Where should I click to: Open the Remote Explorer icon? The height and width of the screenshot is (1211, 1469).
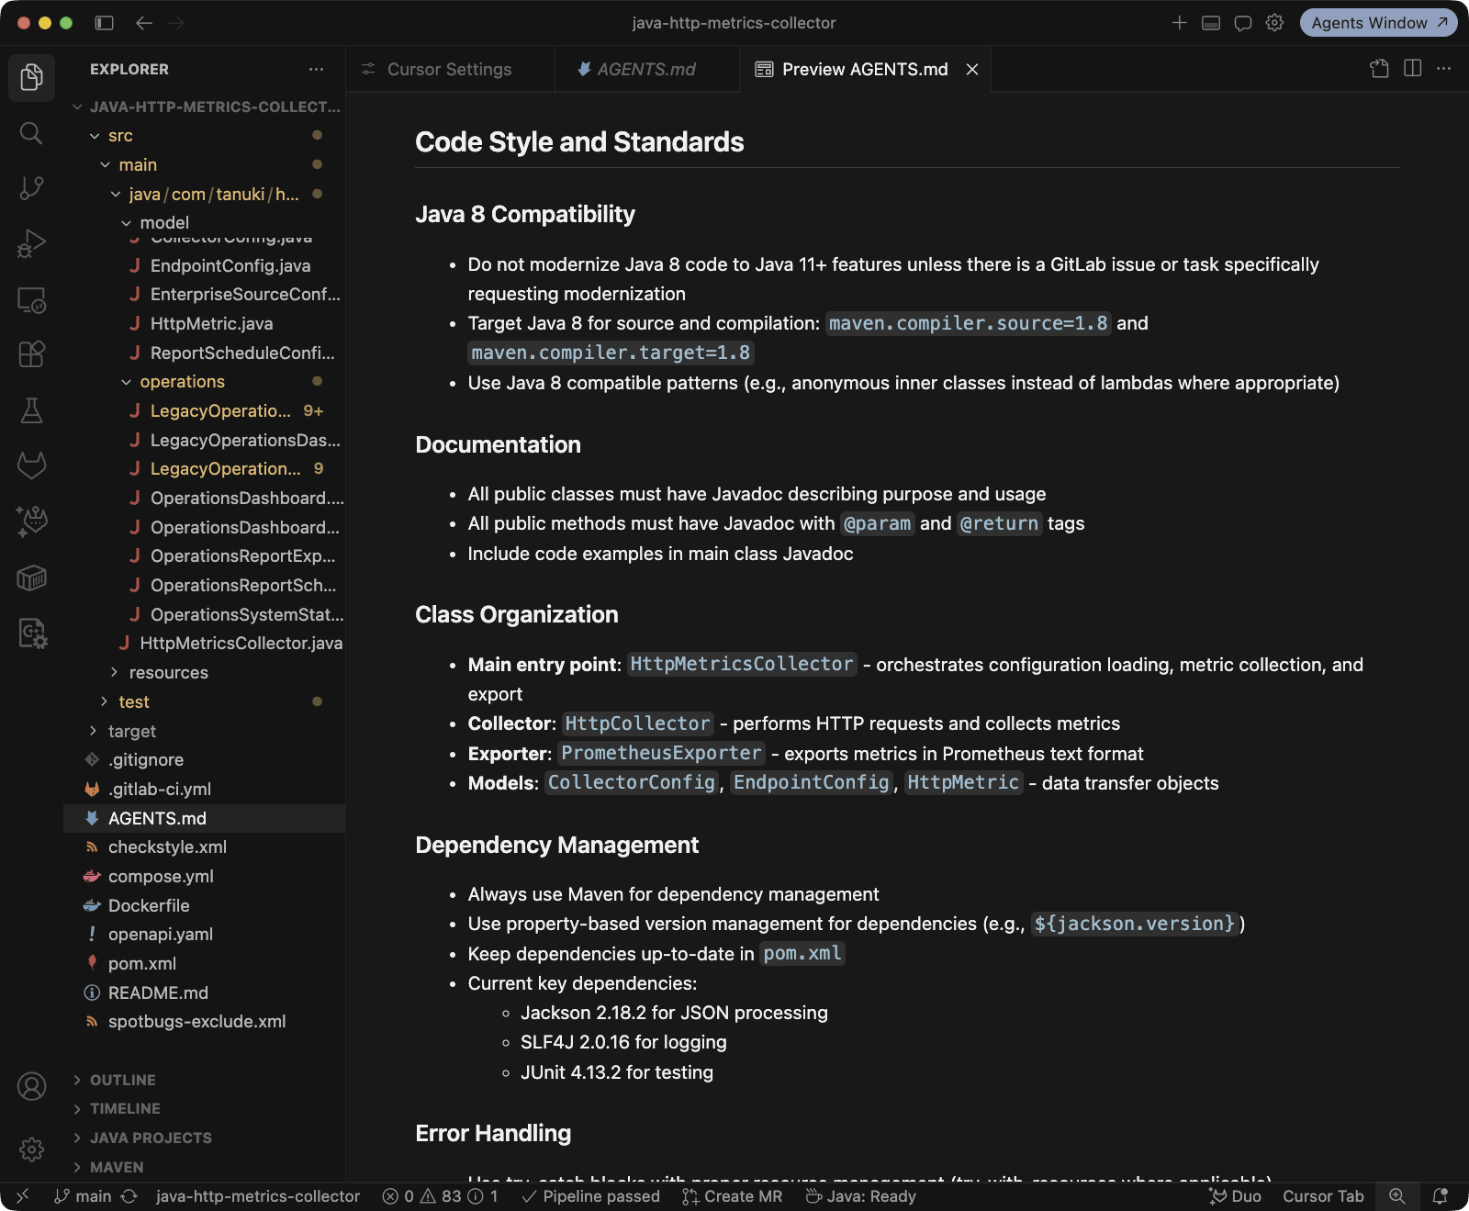click(31, 300)
